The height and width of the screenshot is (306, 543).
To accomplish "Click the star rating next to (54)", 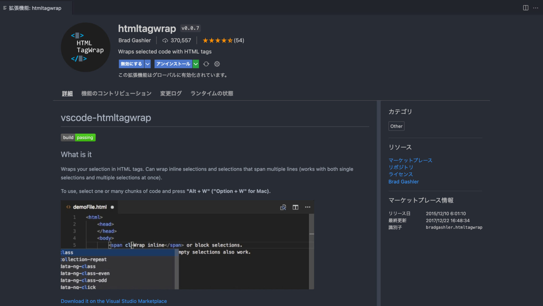I will pyautogui.click(x=217, y=40).
